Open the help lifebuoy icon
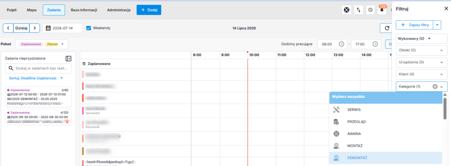This screenshot has height=166, width=451. (x=347, y=10)
